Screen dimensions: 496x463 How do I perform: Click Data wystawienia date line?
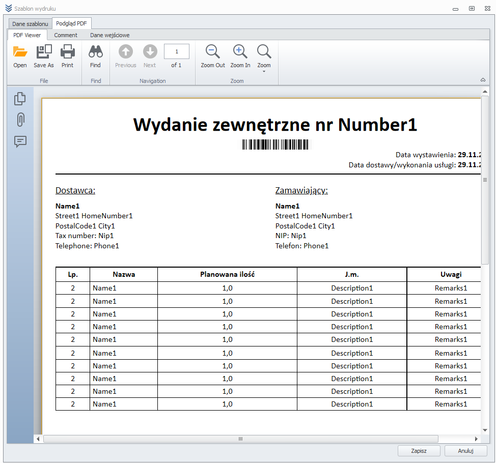438,155
